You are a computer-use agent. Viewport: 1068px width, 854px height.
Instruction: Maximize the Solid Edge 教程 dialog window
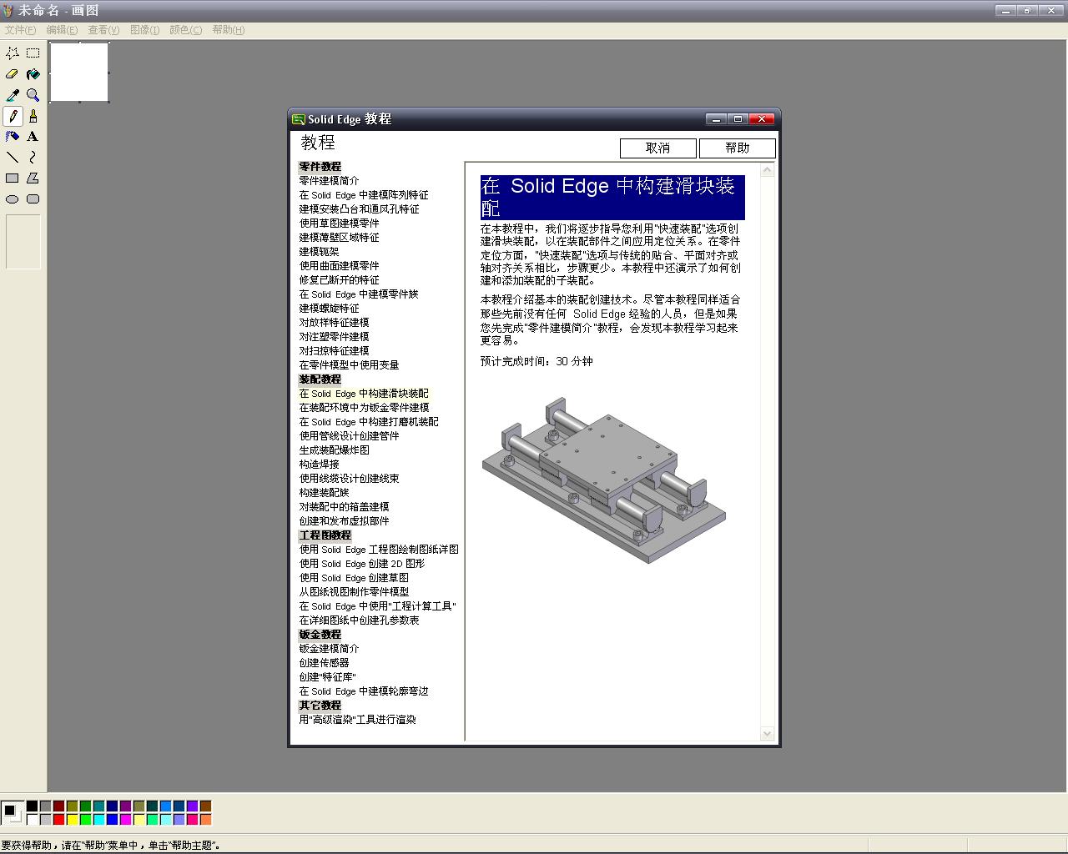738,119
